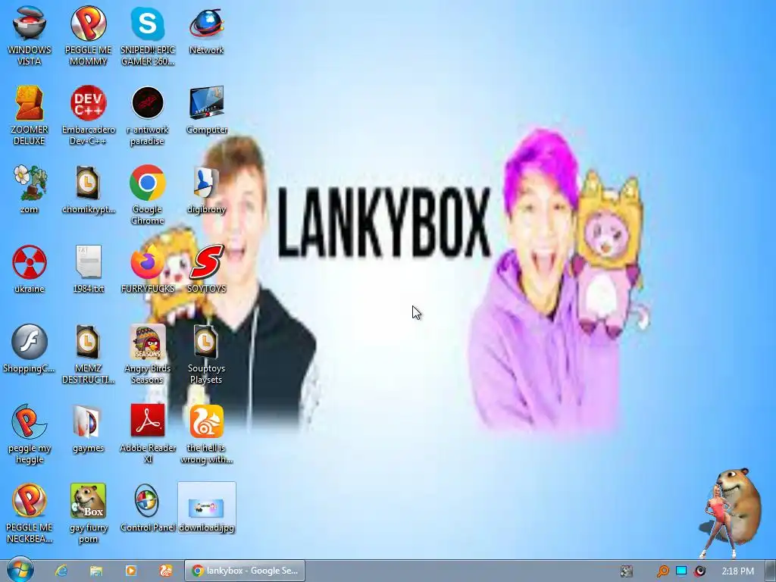Launch Internet Explorer from the taskbar

[x=61, y=571]
